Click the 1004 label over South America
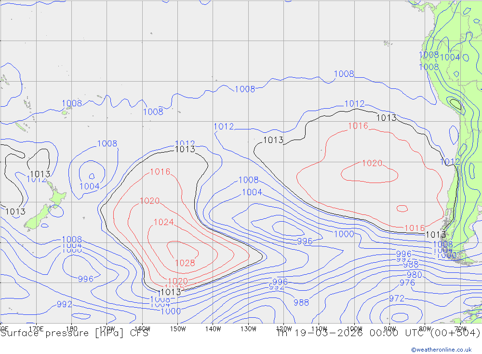The height and width of the screenshot is (354, 482). [x=450, y=57]
